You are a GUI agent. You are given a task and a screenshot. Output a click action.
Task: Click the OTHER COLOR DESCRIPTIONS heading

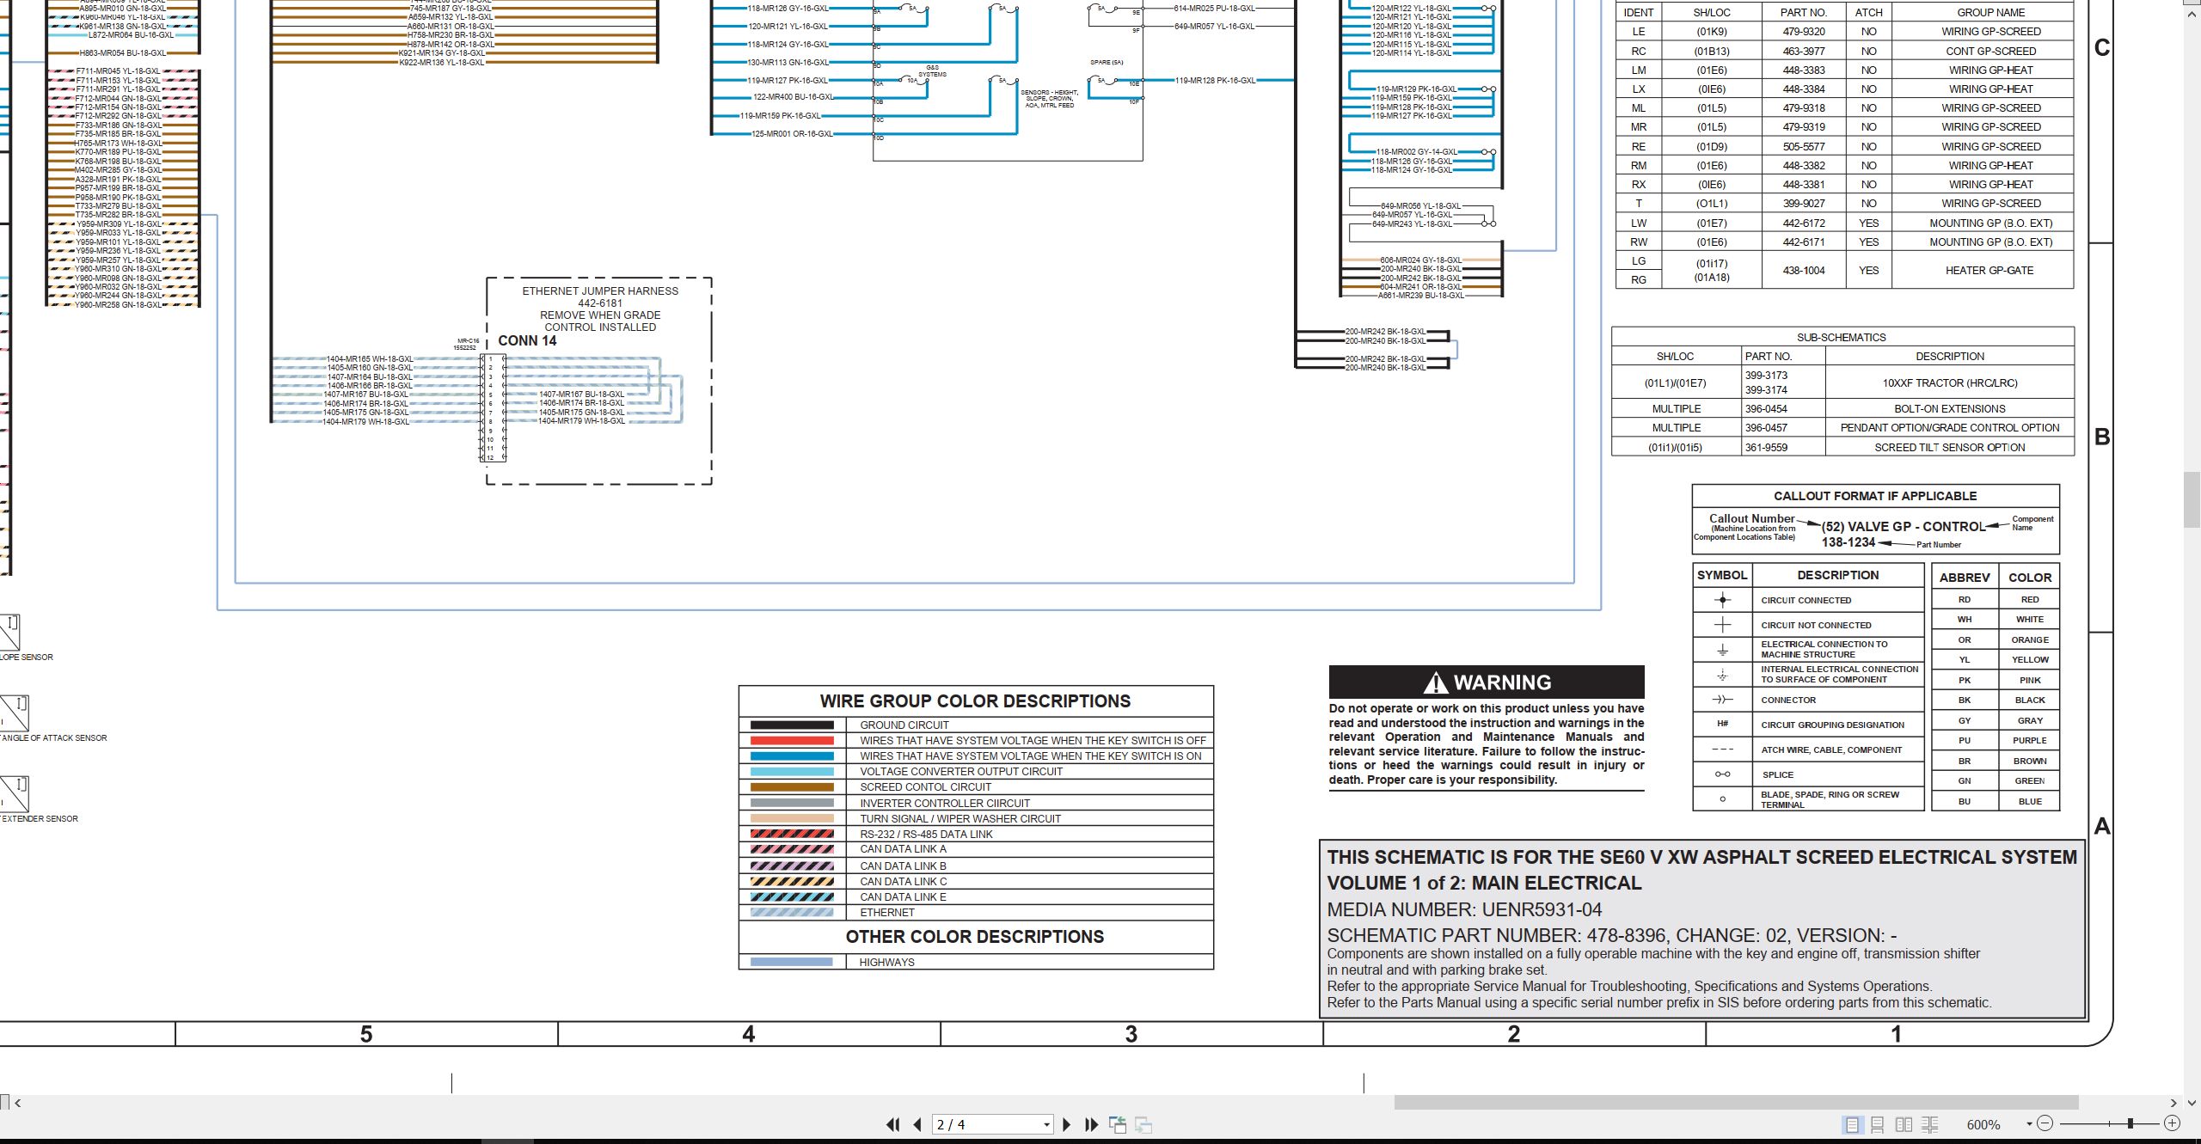[975, 937]
